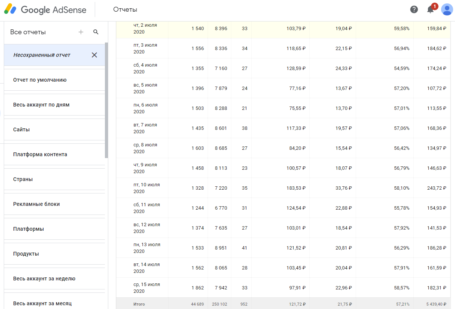455x309 pixels.
Task: Open the help question mark icon
Action: pos(414,10)
